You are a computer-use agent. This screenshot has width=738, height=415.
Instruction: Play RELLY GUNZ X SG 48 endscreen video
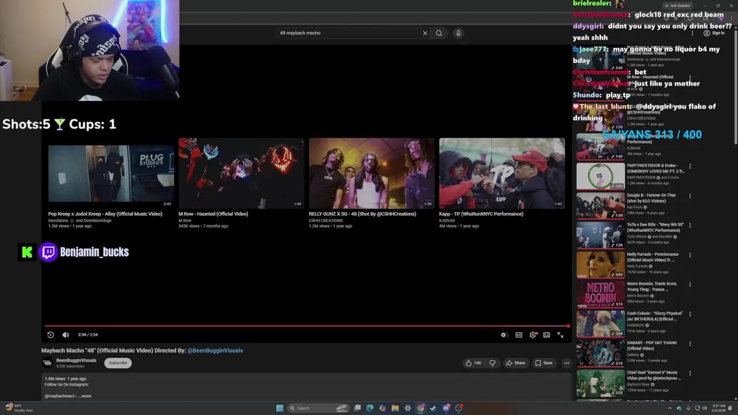[371, 173]
